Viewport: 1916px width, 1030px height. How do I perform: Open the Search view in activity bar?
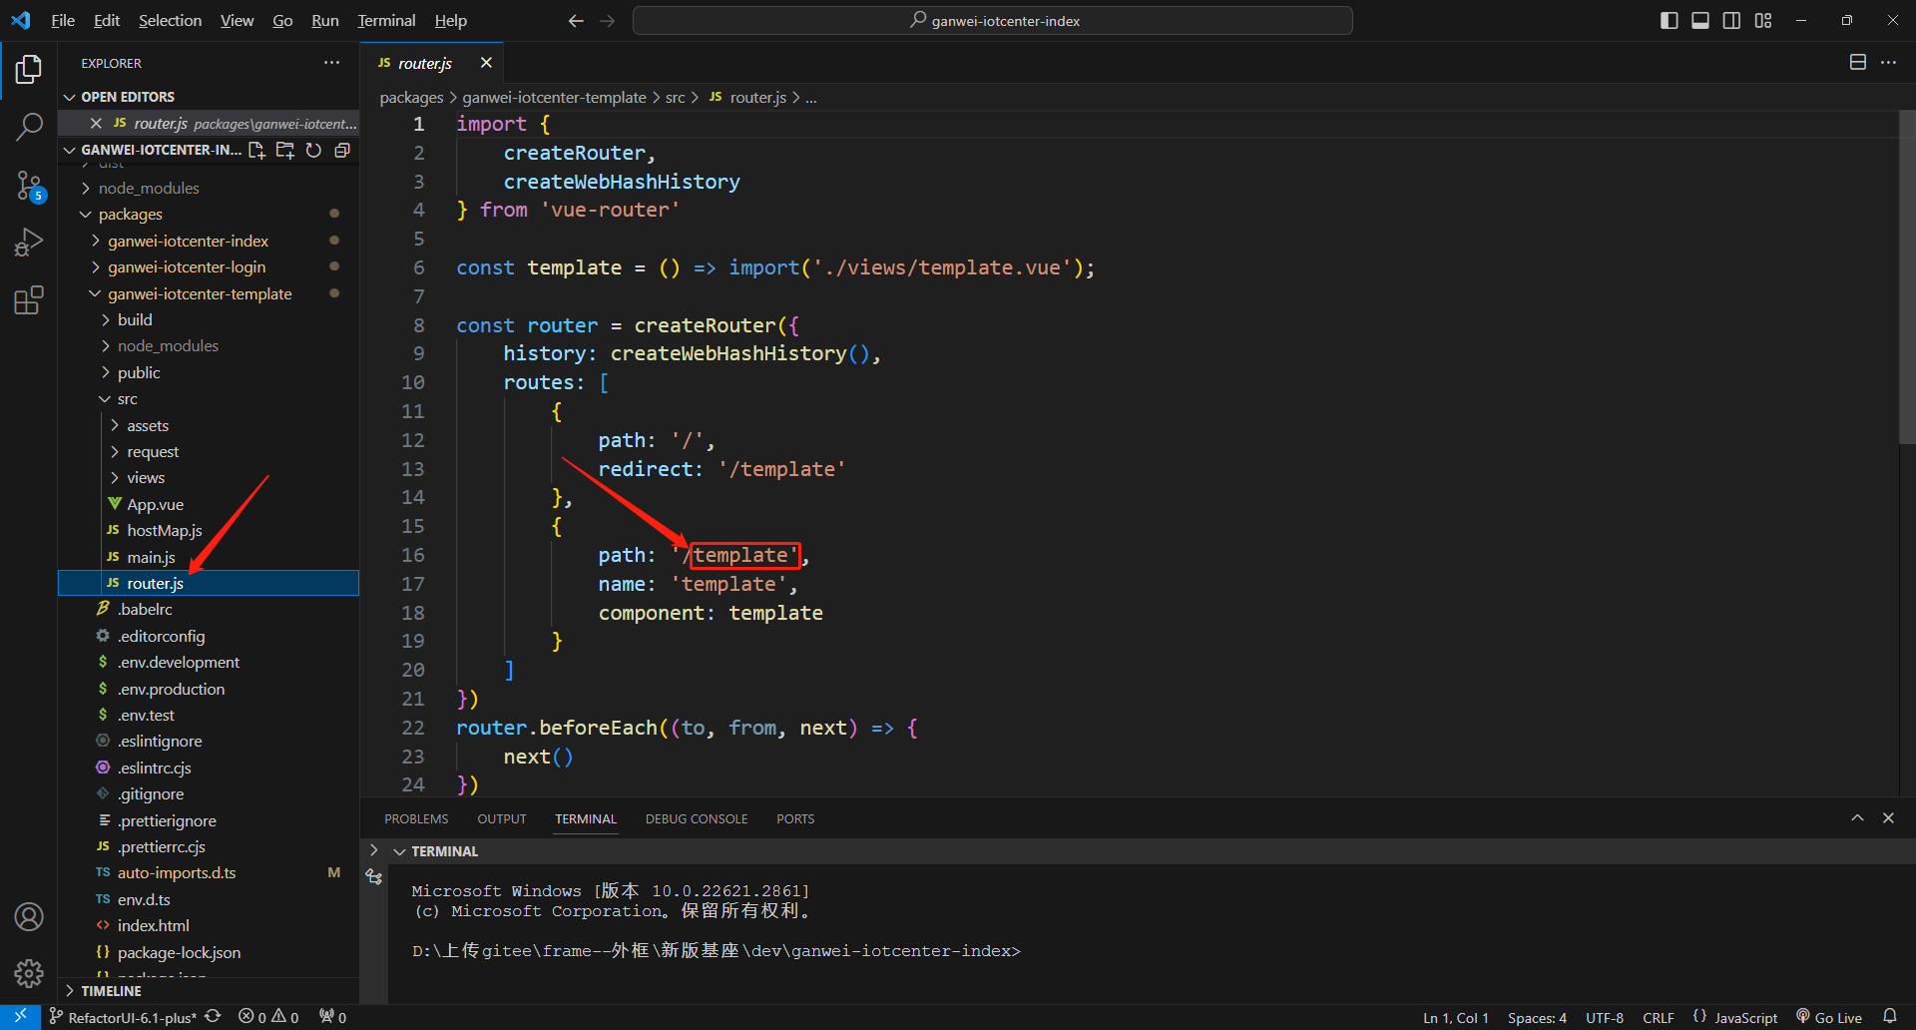pos(29,127)
